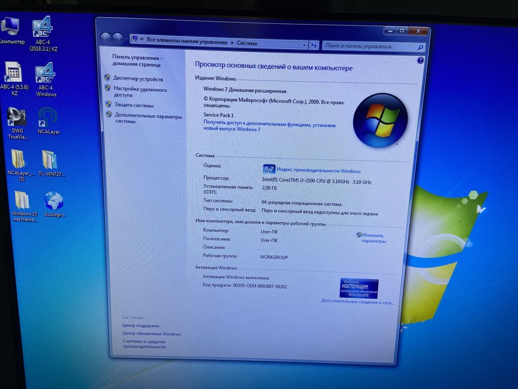Close the System window
518x389 pixels.
(418, 31)
